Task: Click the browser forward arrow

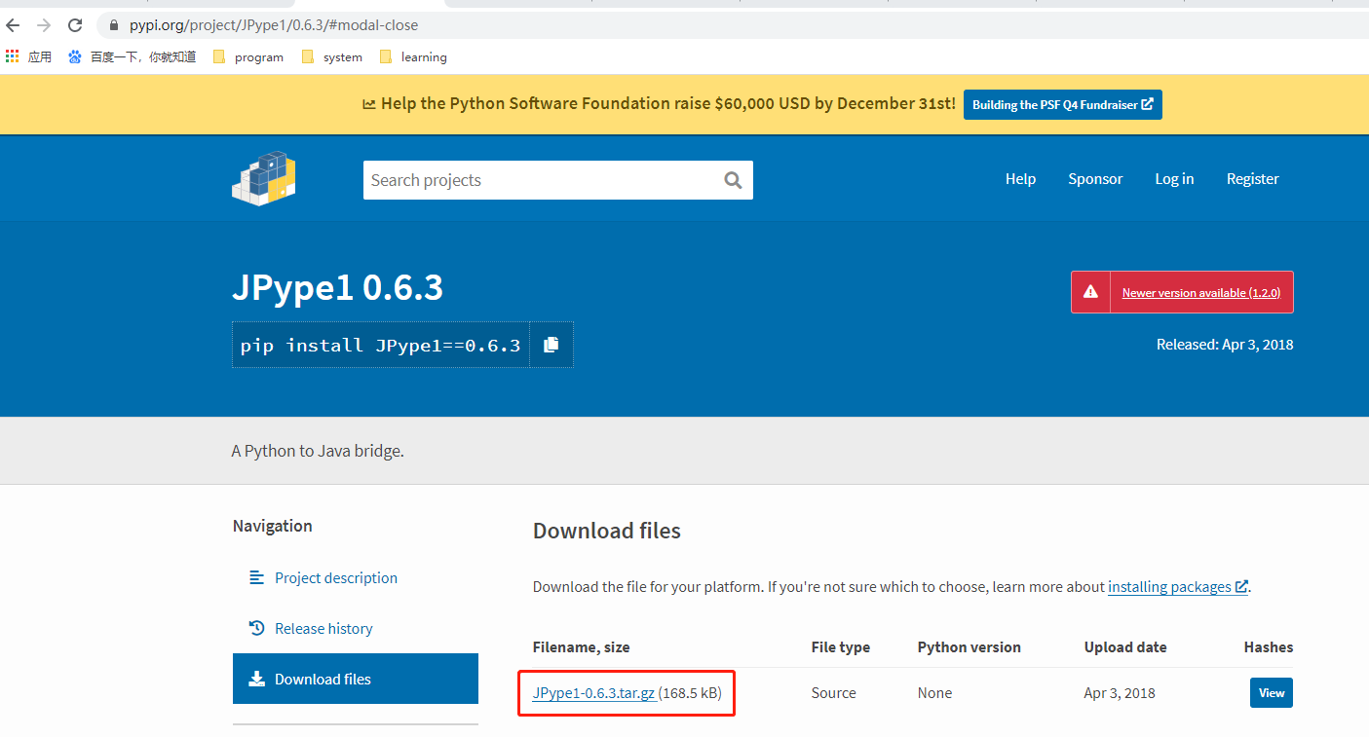Action: pyautogui.click(x=43, y=25)
